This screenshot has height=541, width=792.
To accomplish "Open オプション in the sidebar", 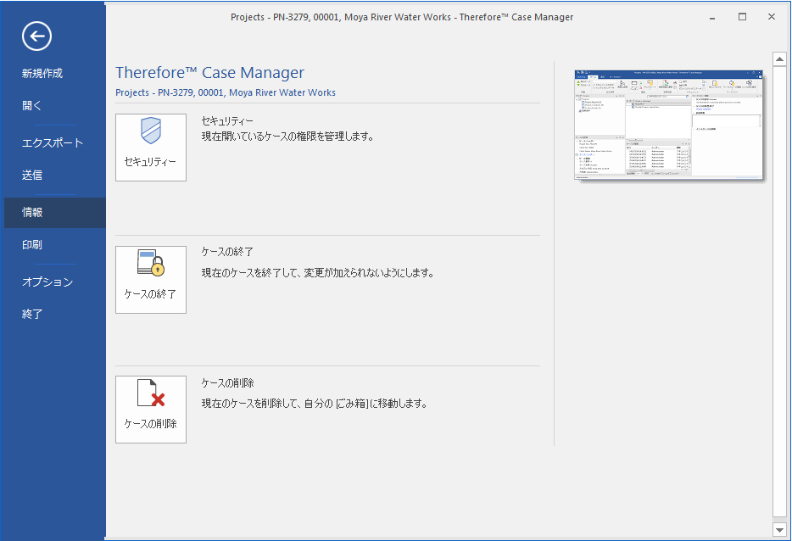I will tap(47, 282).
